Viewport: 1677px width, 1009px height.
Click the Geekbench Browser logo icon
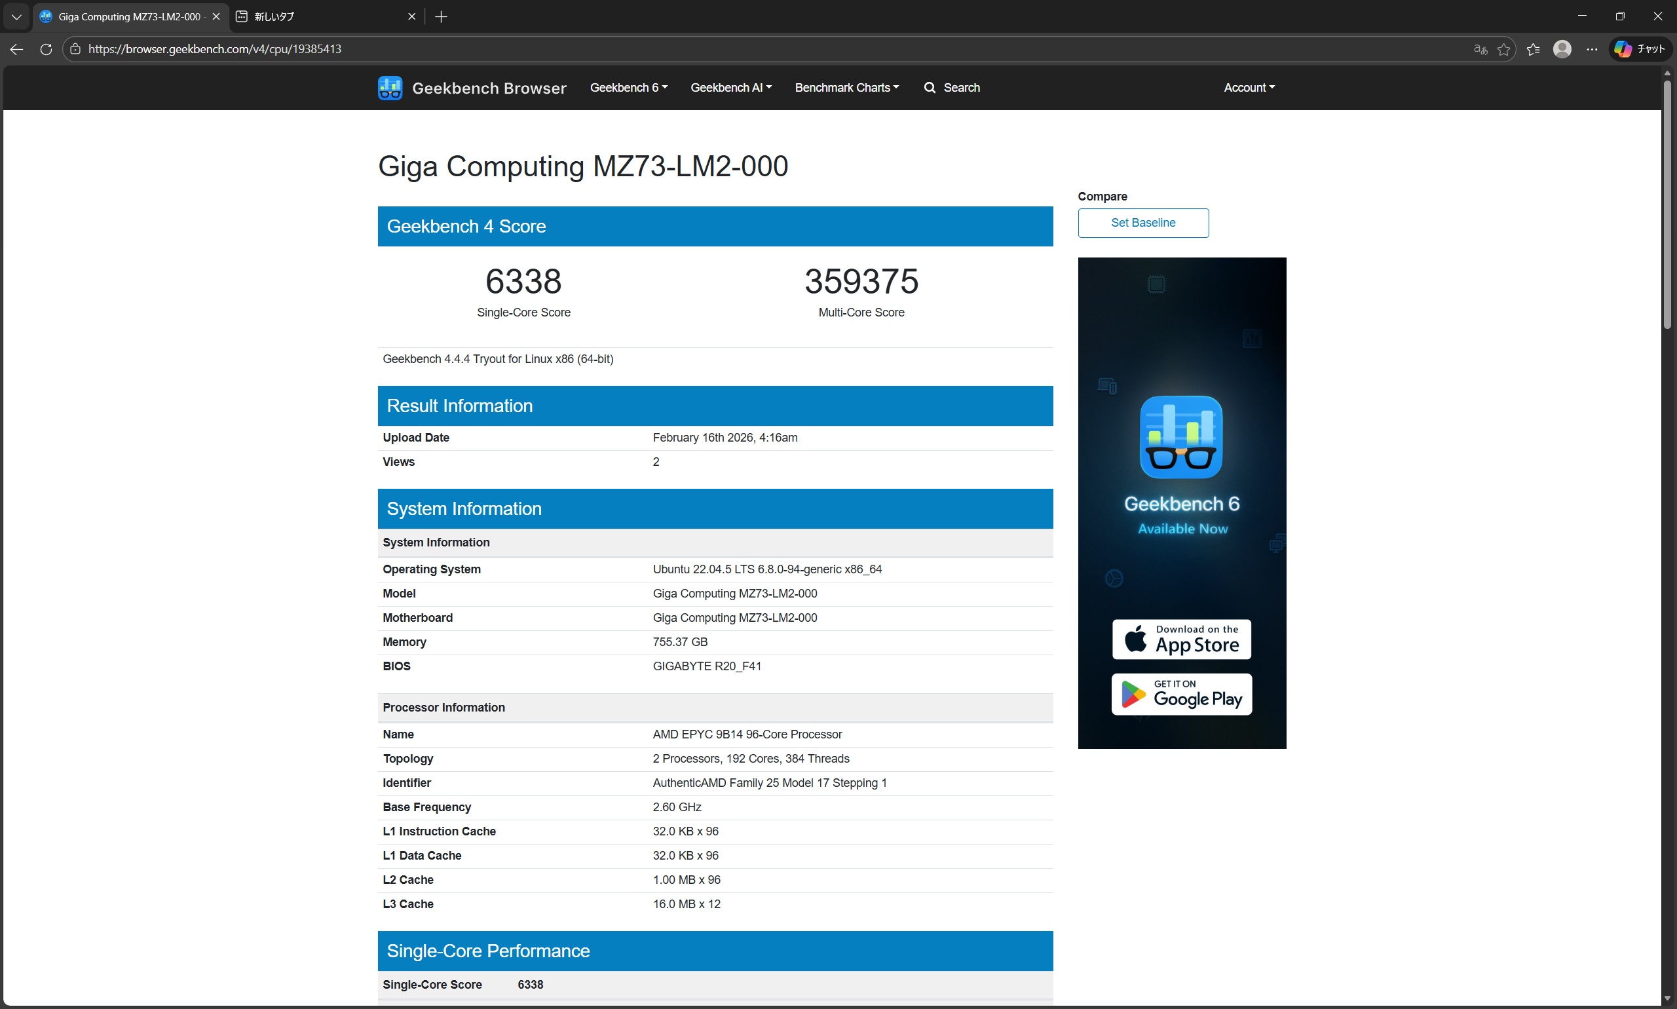tap(390, 88)
